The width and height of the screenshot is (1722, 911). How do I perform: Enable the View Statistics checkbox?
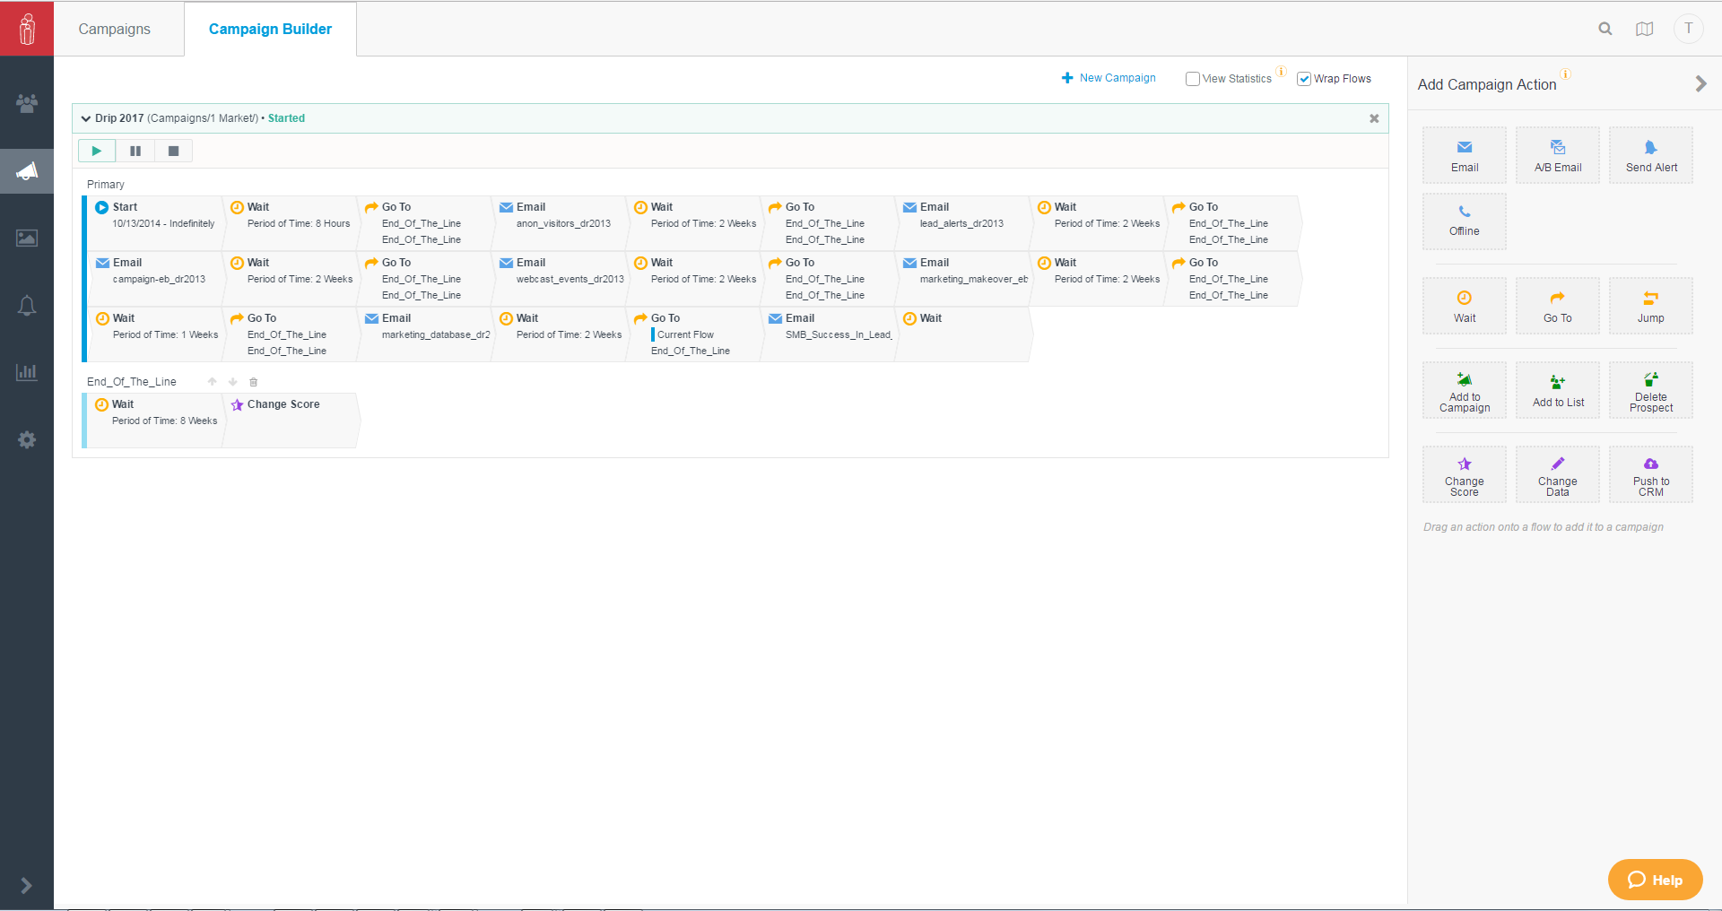(x=1193, y=79)
